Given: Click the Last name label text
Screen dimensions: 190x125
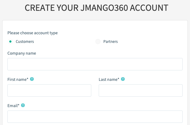Looking at the screenshot, I should click(108, 79).
